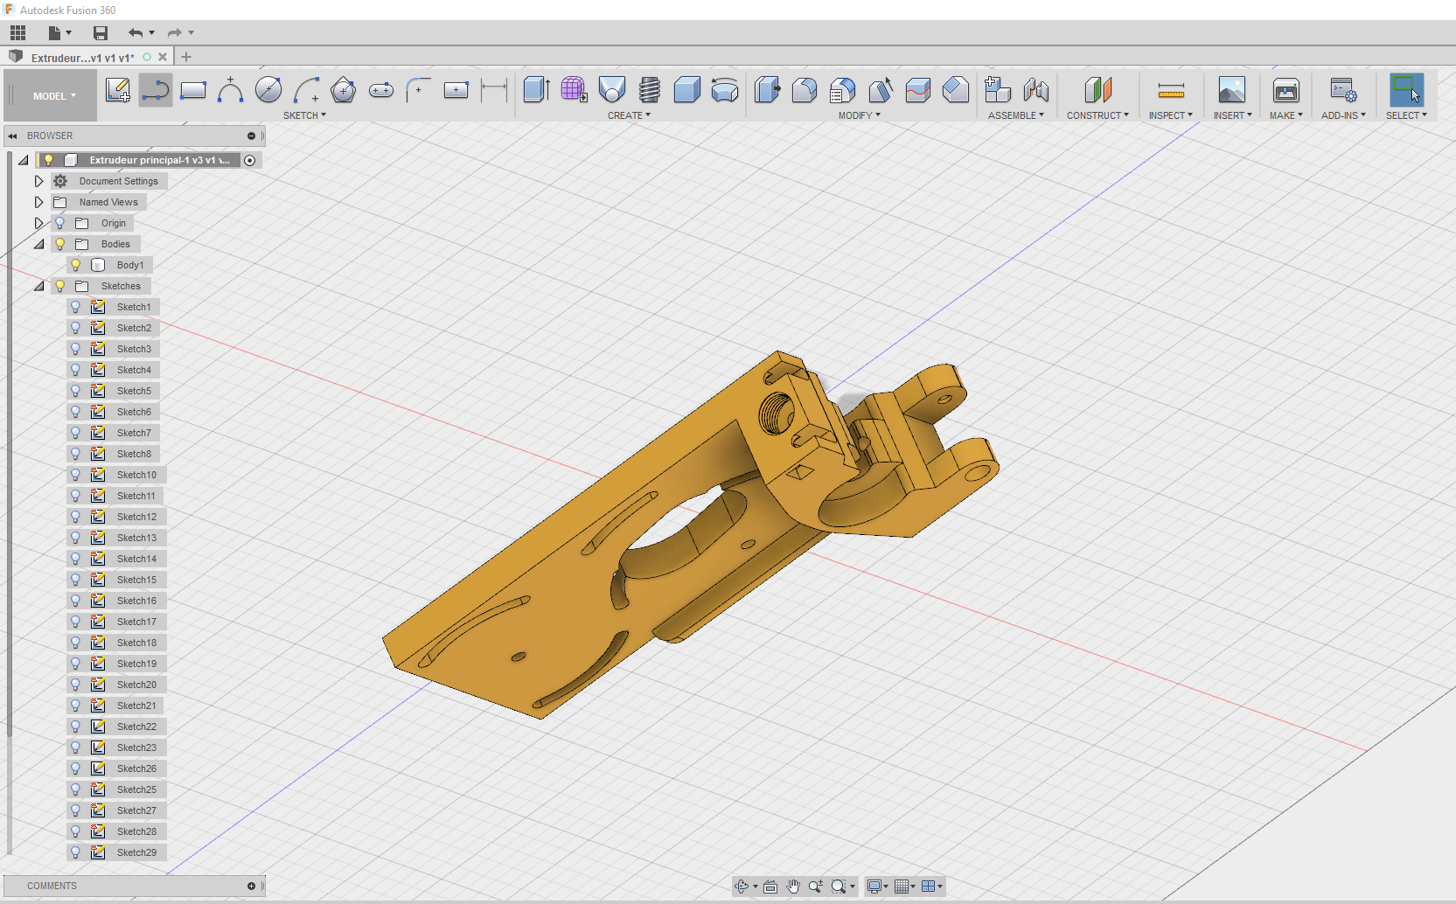The image size is (1456, 904).
Task: Choose the Line sketch tool
Action: point(156,90)
